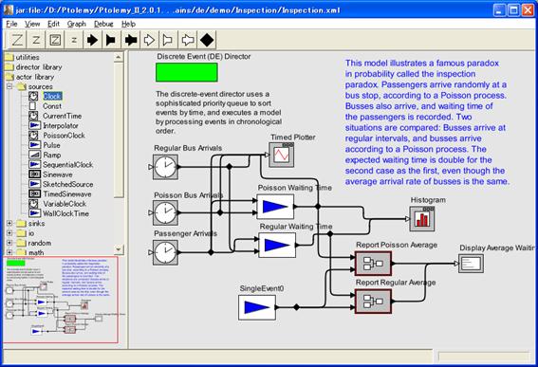Screen dimensions: 538x367
Task: Expand the random folder
Action: click(x=9, y=243)
